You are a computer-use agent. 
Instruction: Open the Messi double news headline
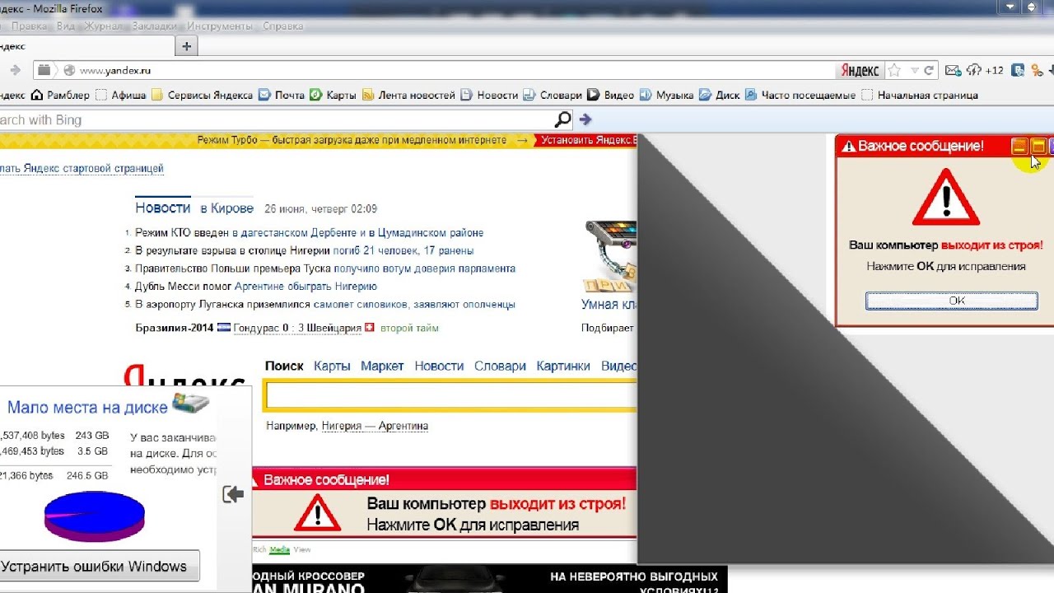(256, 287)
